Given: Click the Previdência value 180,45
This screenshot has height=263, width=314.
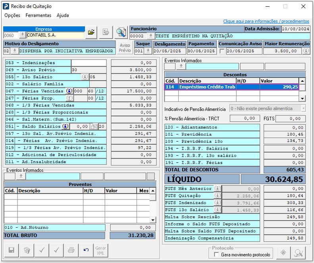Looking at the screenshot, I should [x=285, y=134].
